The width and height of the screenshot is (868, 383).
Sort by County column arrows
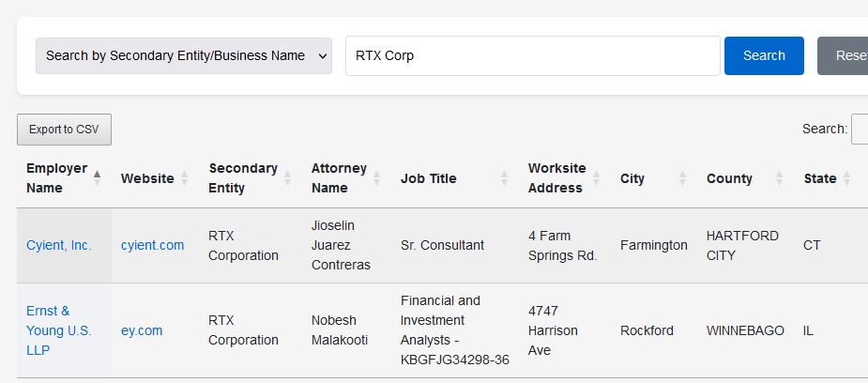click(x=780, y=178)
